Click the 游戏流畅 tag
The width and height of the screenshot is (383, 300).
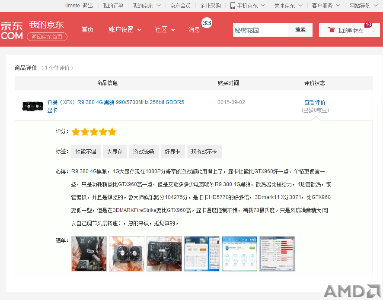144,152
